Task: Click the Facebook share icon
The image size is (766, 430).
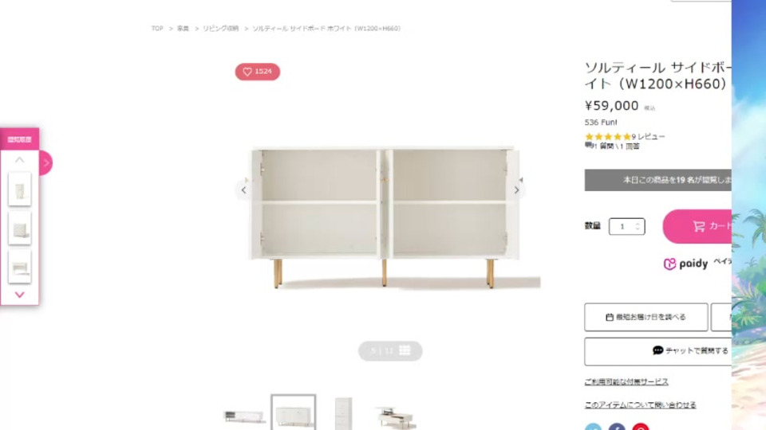Action: click(617, 427)
